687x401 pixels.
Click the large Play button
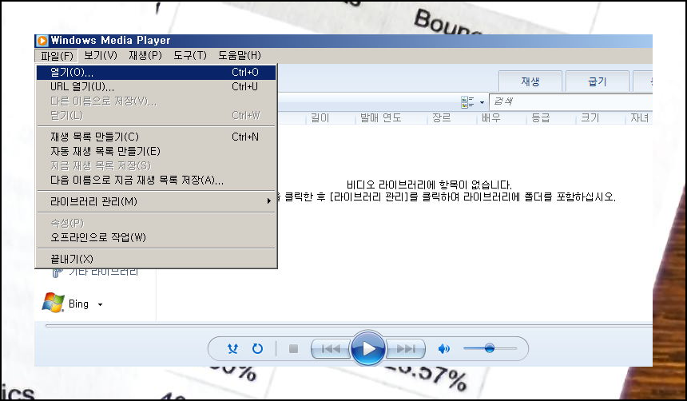click(368, 349)
